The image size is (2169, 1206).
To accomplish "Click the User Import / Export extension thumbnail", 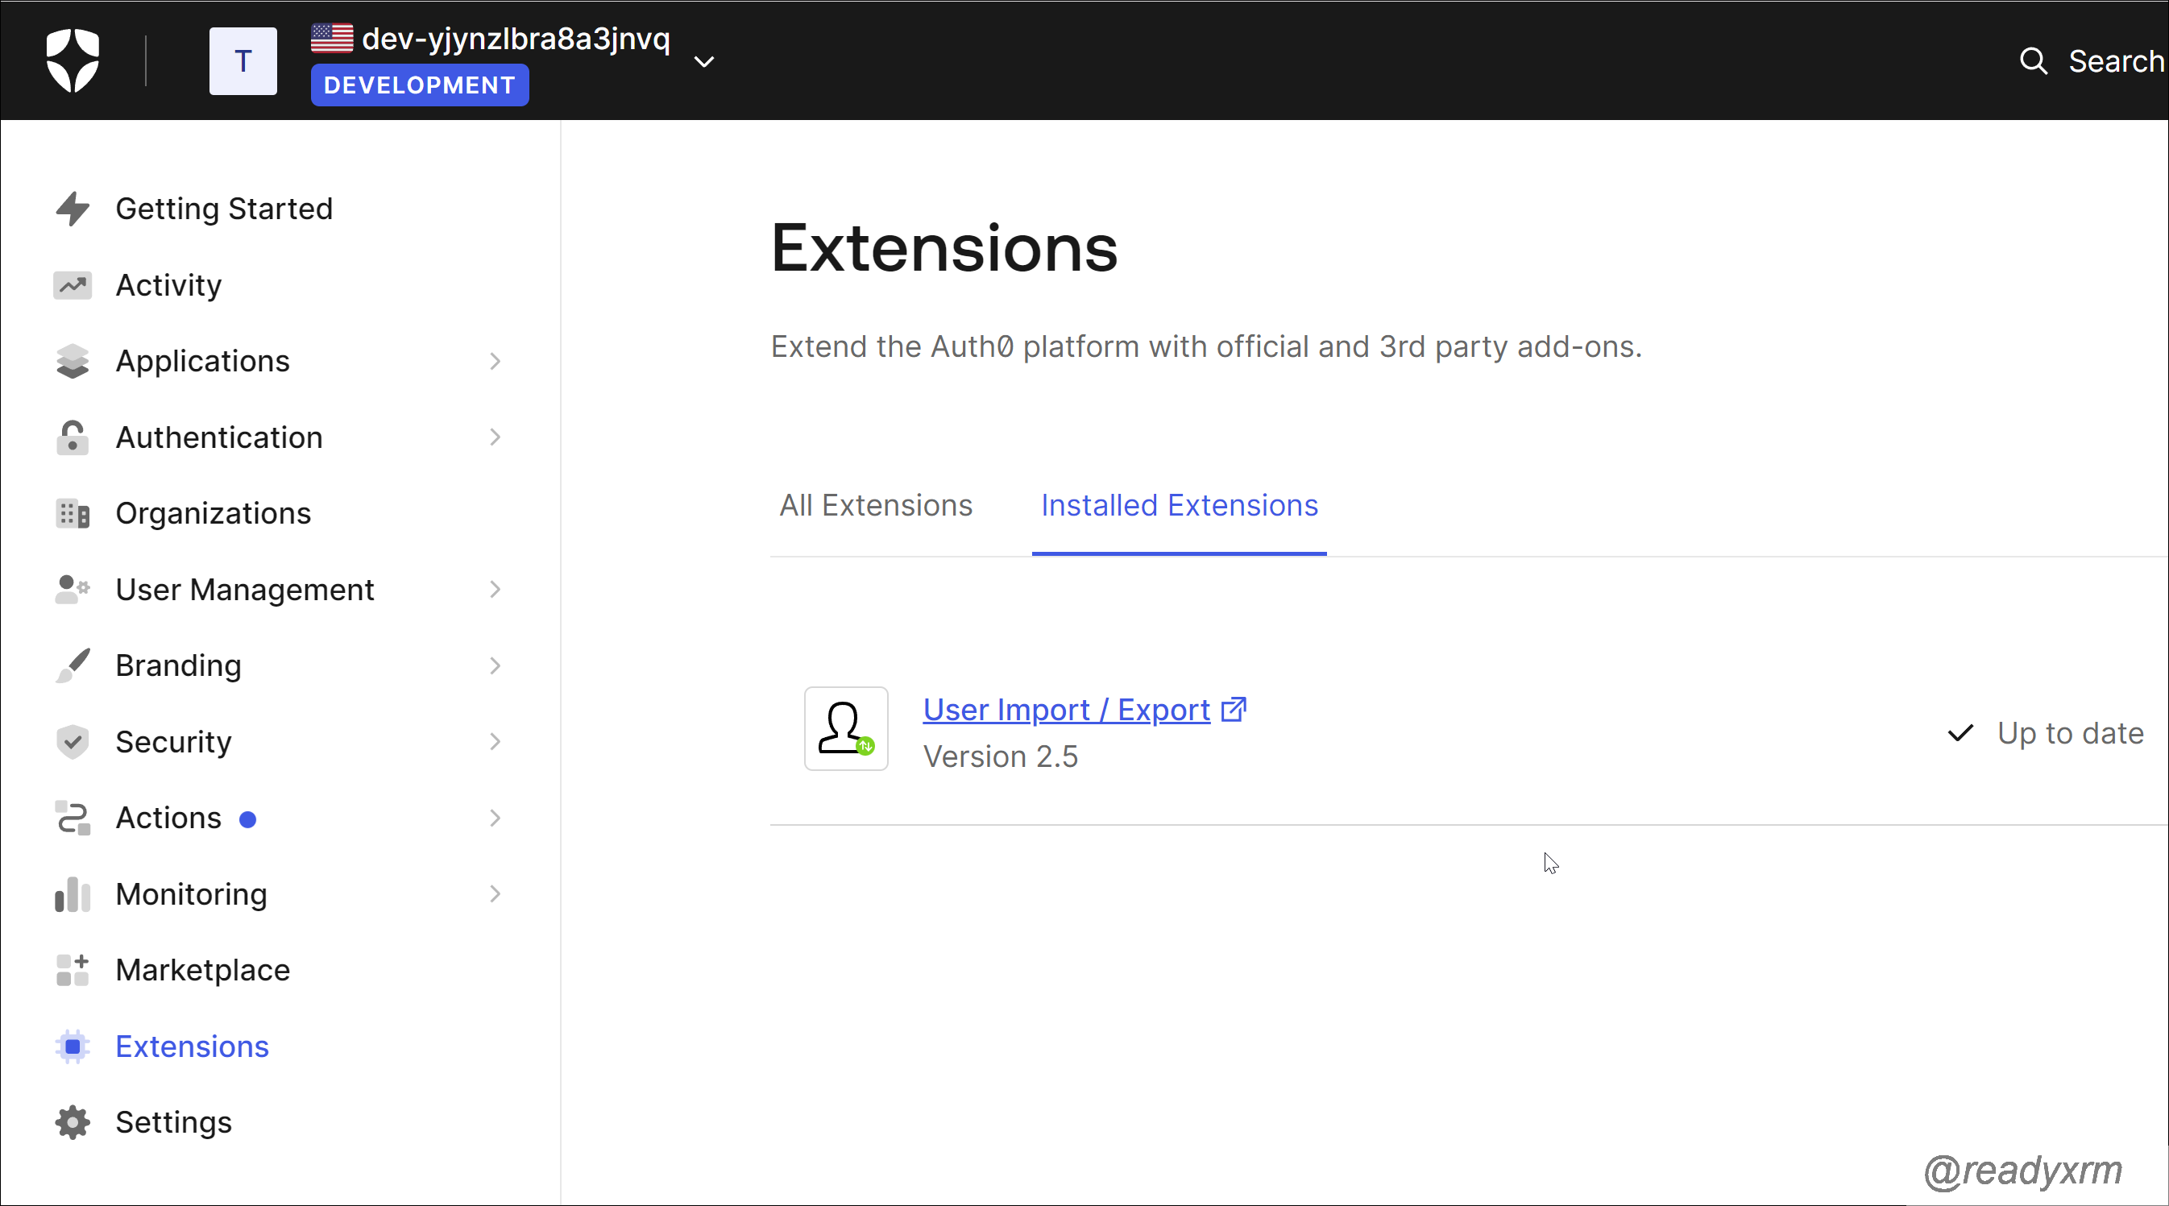I will [x=845, y=728].
